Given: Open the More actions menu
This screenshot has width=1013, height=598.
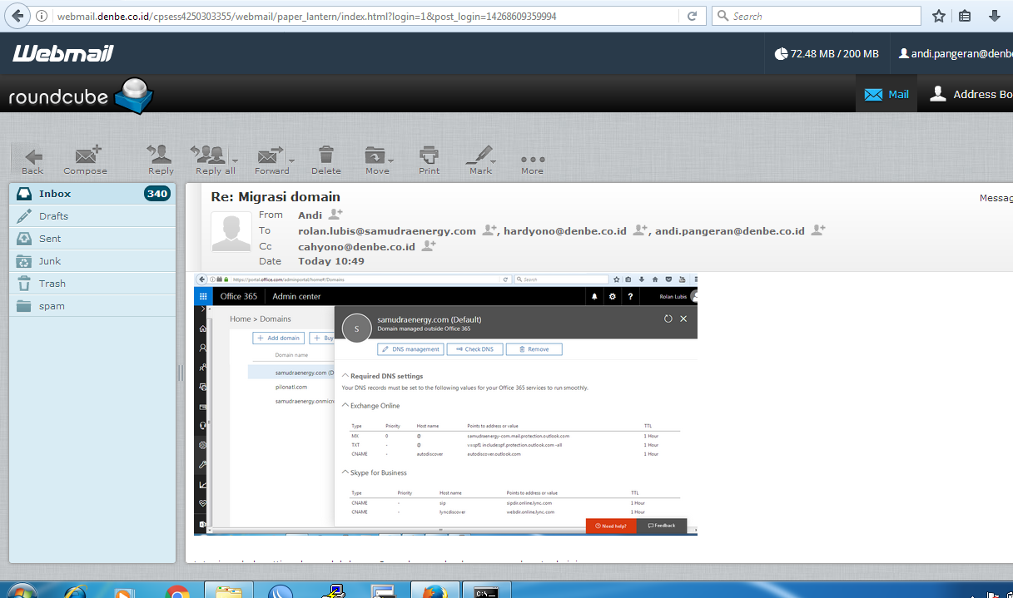Looking at the screenshot, I should click(x=532, y=161).
